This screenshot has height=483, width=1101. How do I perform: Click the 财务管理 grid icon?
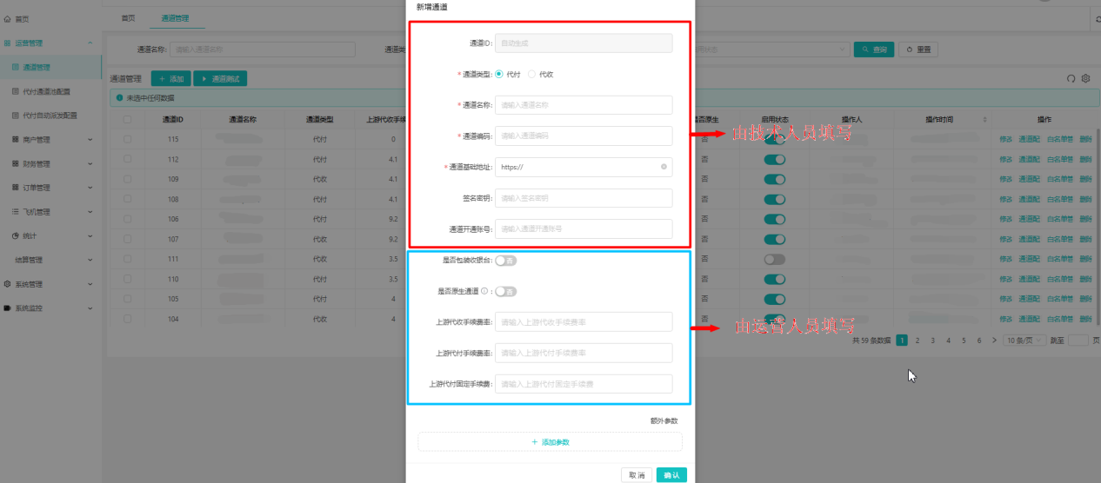[16, 163]
